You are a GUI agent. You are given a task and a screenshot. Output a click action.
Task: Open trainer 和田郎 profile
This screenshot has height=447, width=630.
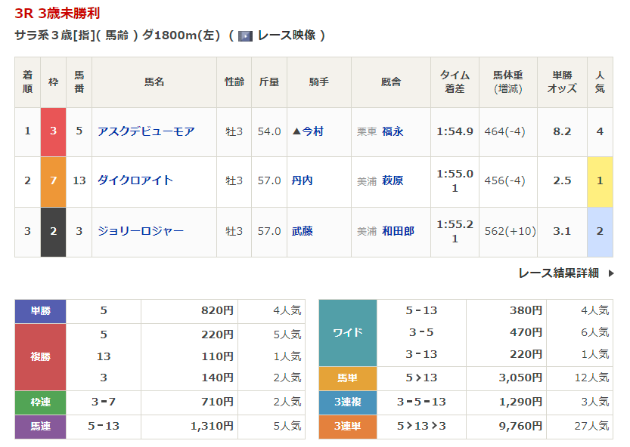(x=398, y=231)
